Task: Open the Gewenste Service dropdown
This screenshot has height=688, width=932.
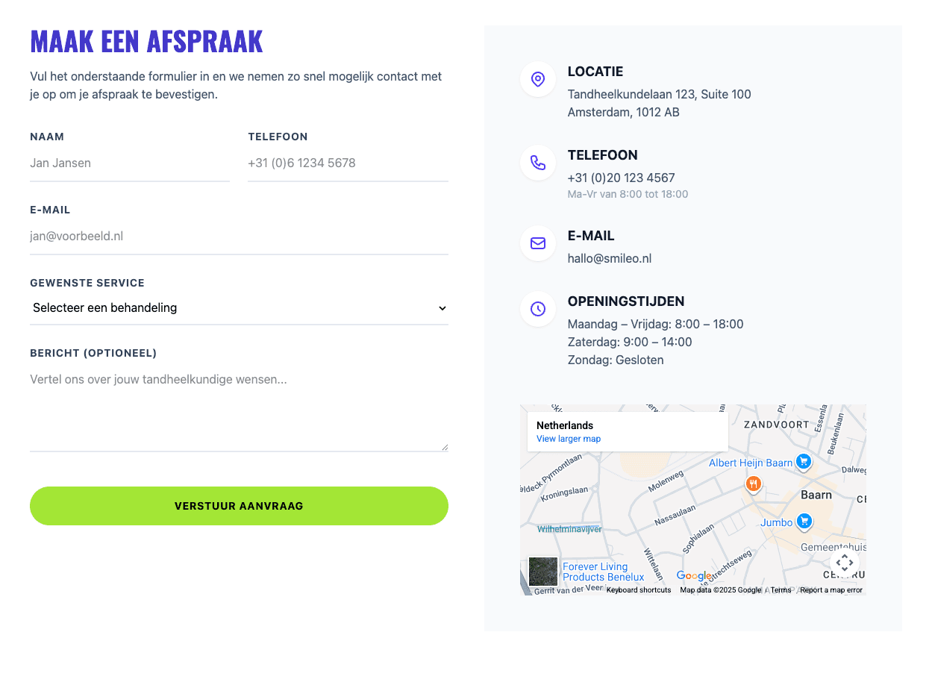Action: [239, 307]
